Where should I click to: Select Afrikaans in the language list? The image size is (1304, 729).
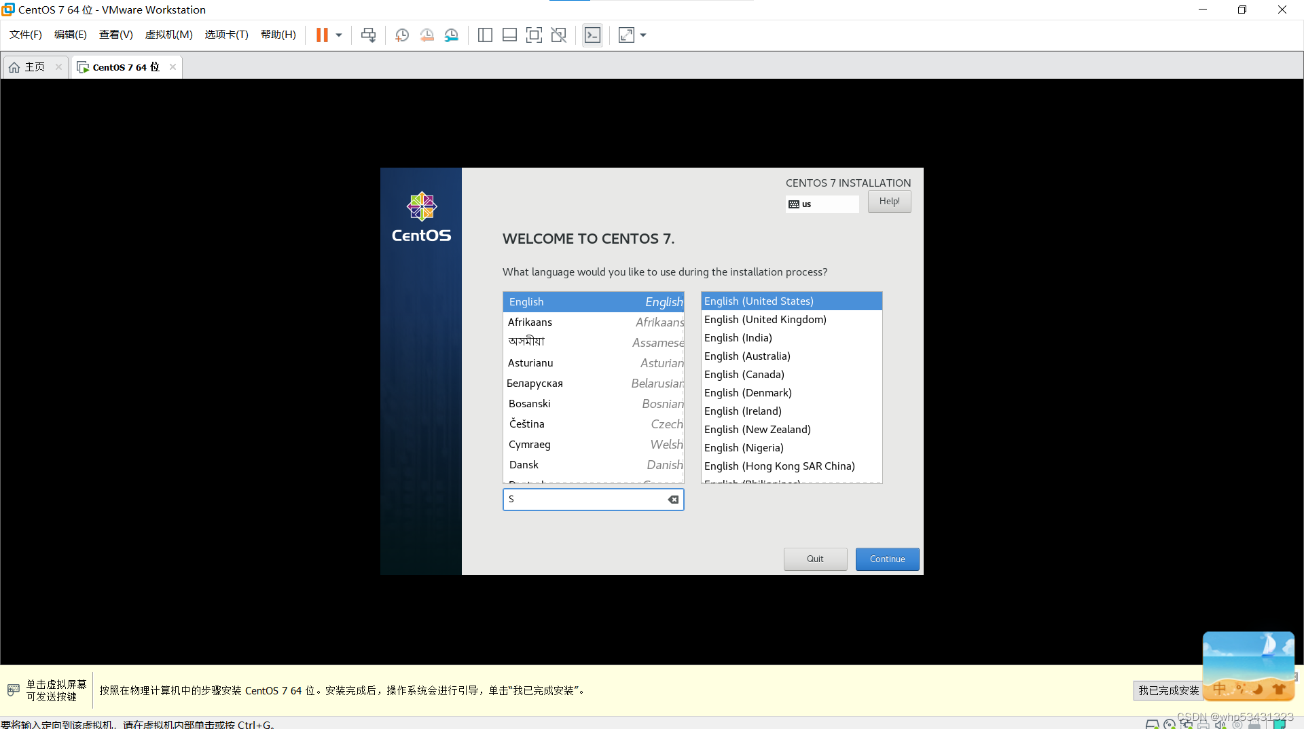pyautogui.click(x=594, y=322)
